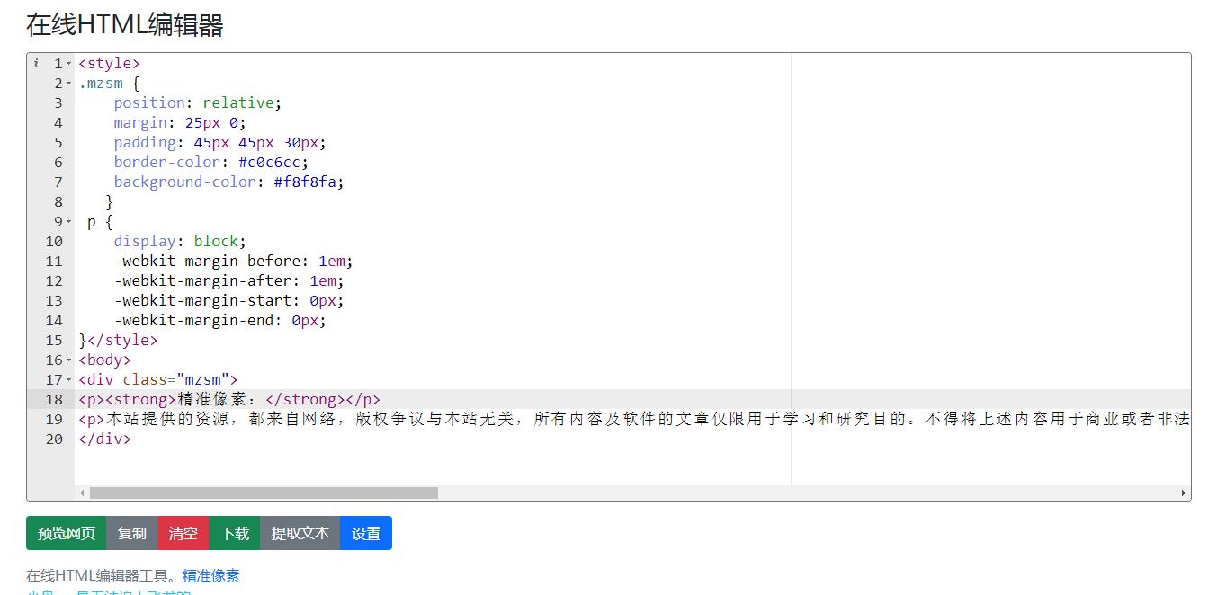Click the info annotation icon on line 1
This screenshot has height=595, width=1226.
(36, 63)
